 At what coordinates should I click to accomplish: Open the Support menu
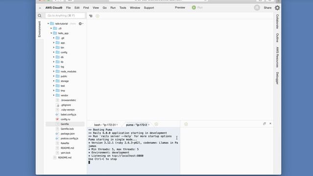click(149, 8)
